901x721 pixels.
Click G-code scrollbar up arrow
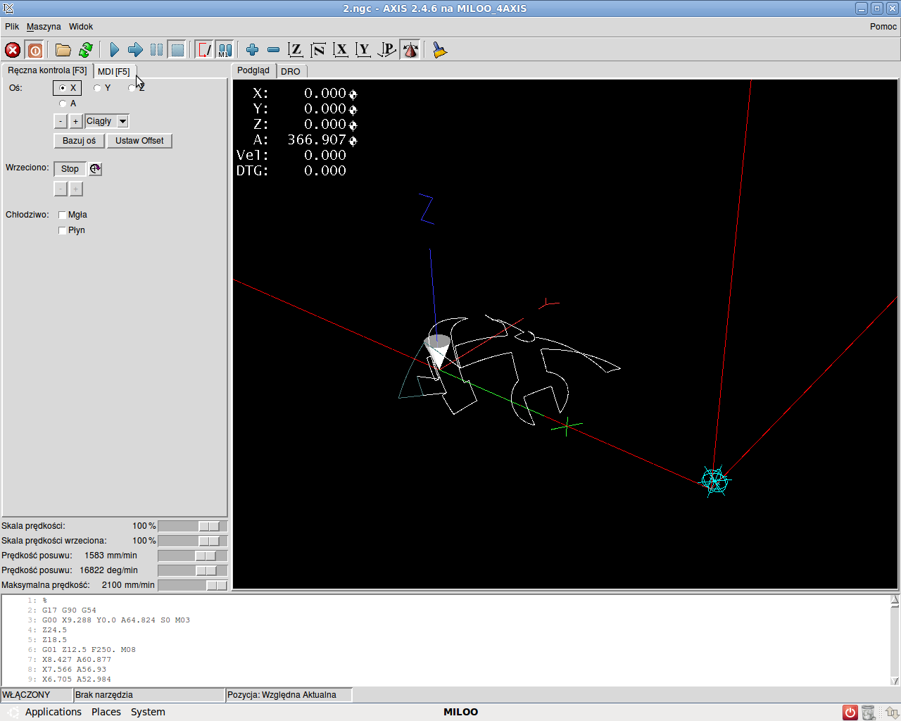(x=895, y=600)
